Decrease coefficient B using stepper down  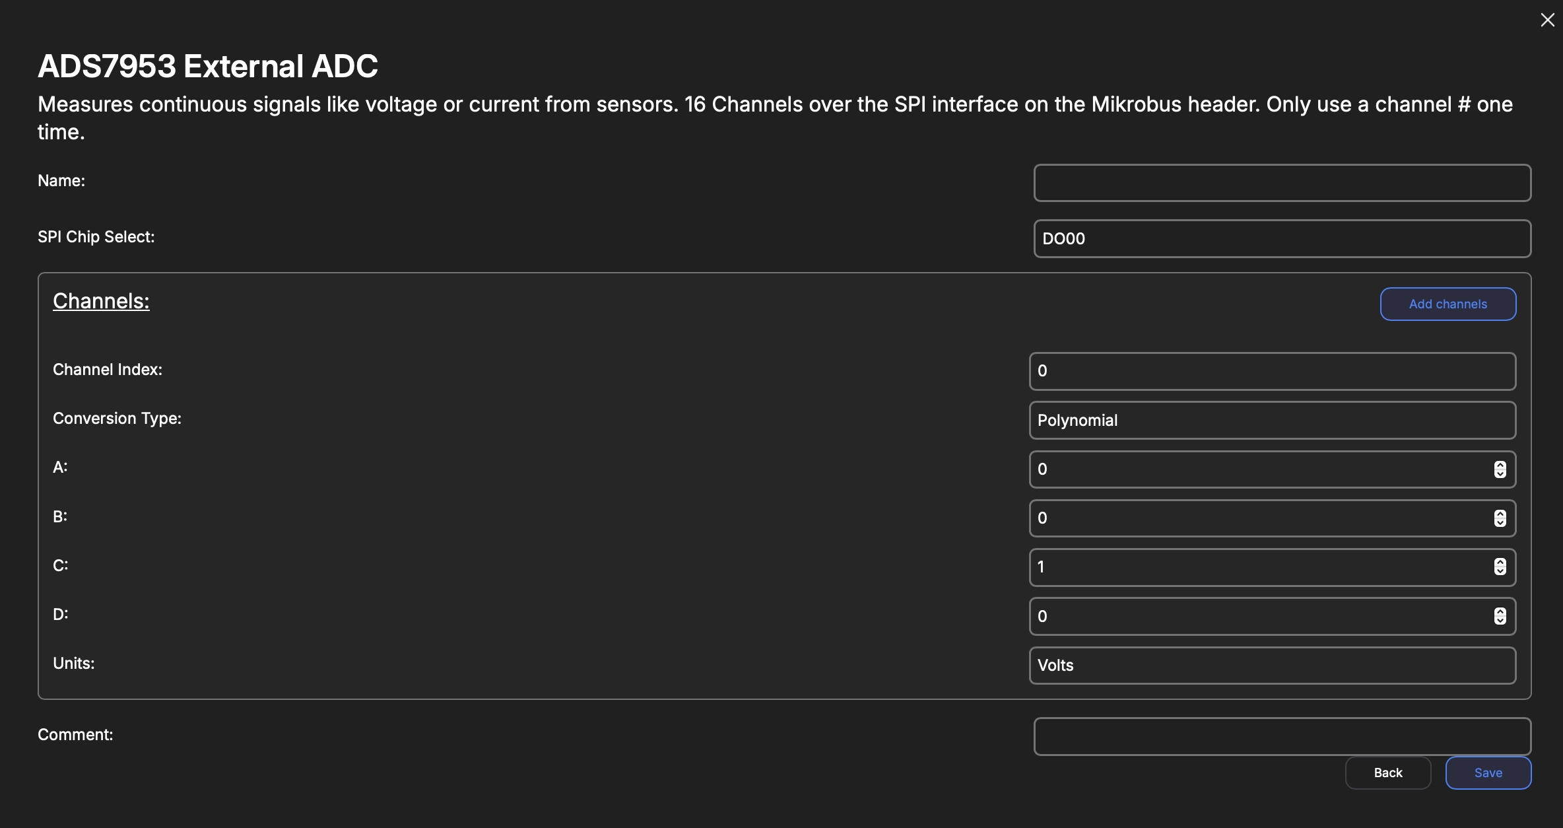1500,522
